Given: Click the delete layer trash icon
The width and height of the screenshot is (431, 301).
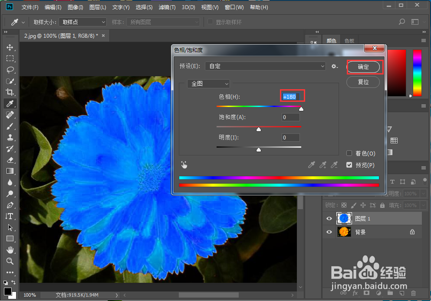Looking at the screenshot, I should click(x=413, y=293).
